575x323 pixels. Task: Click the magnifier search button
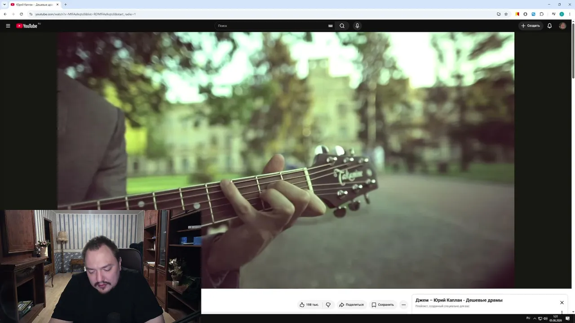point(342,26)
